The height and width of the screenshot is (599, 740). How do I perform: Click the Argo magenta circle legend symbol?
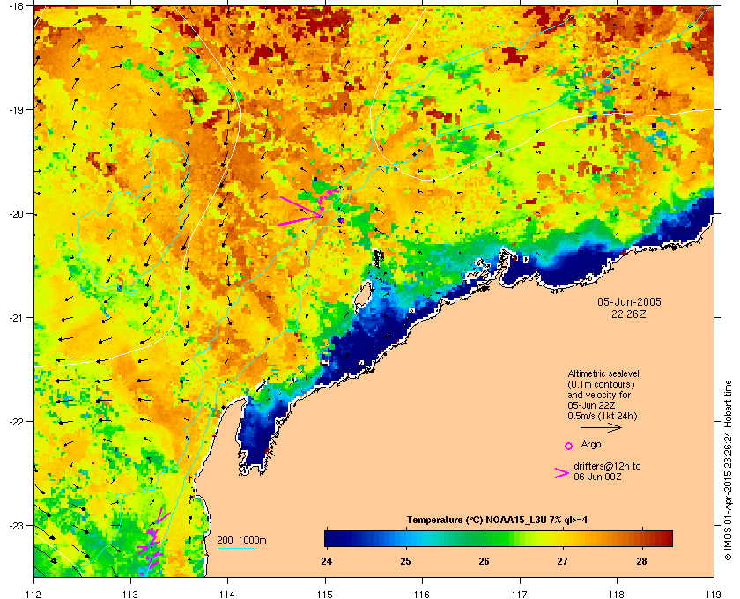(569, 446)
